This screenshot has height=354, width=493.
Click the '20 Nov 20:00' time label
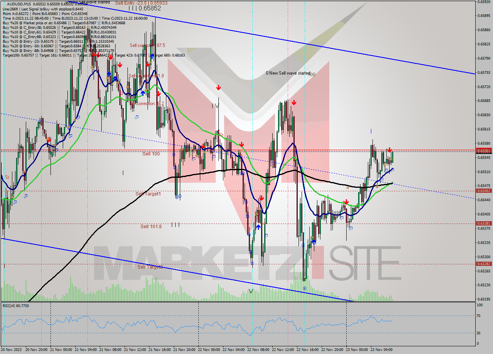tap(37, 350)
